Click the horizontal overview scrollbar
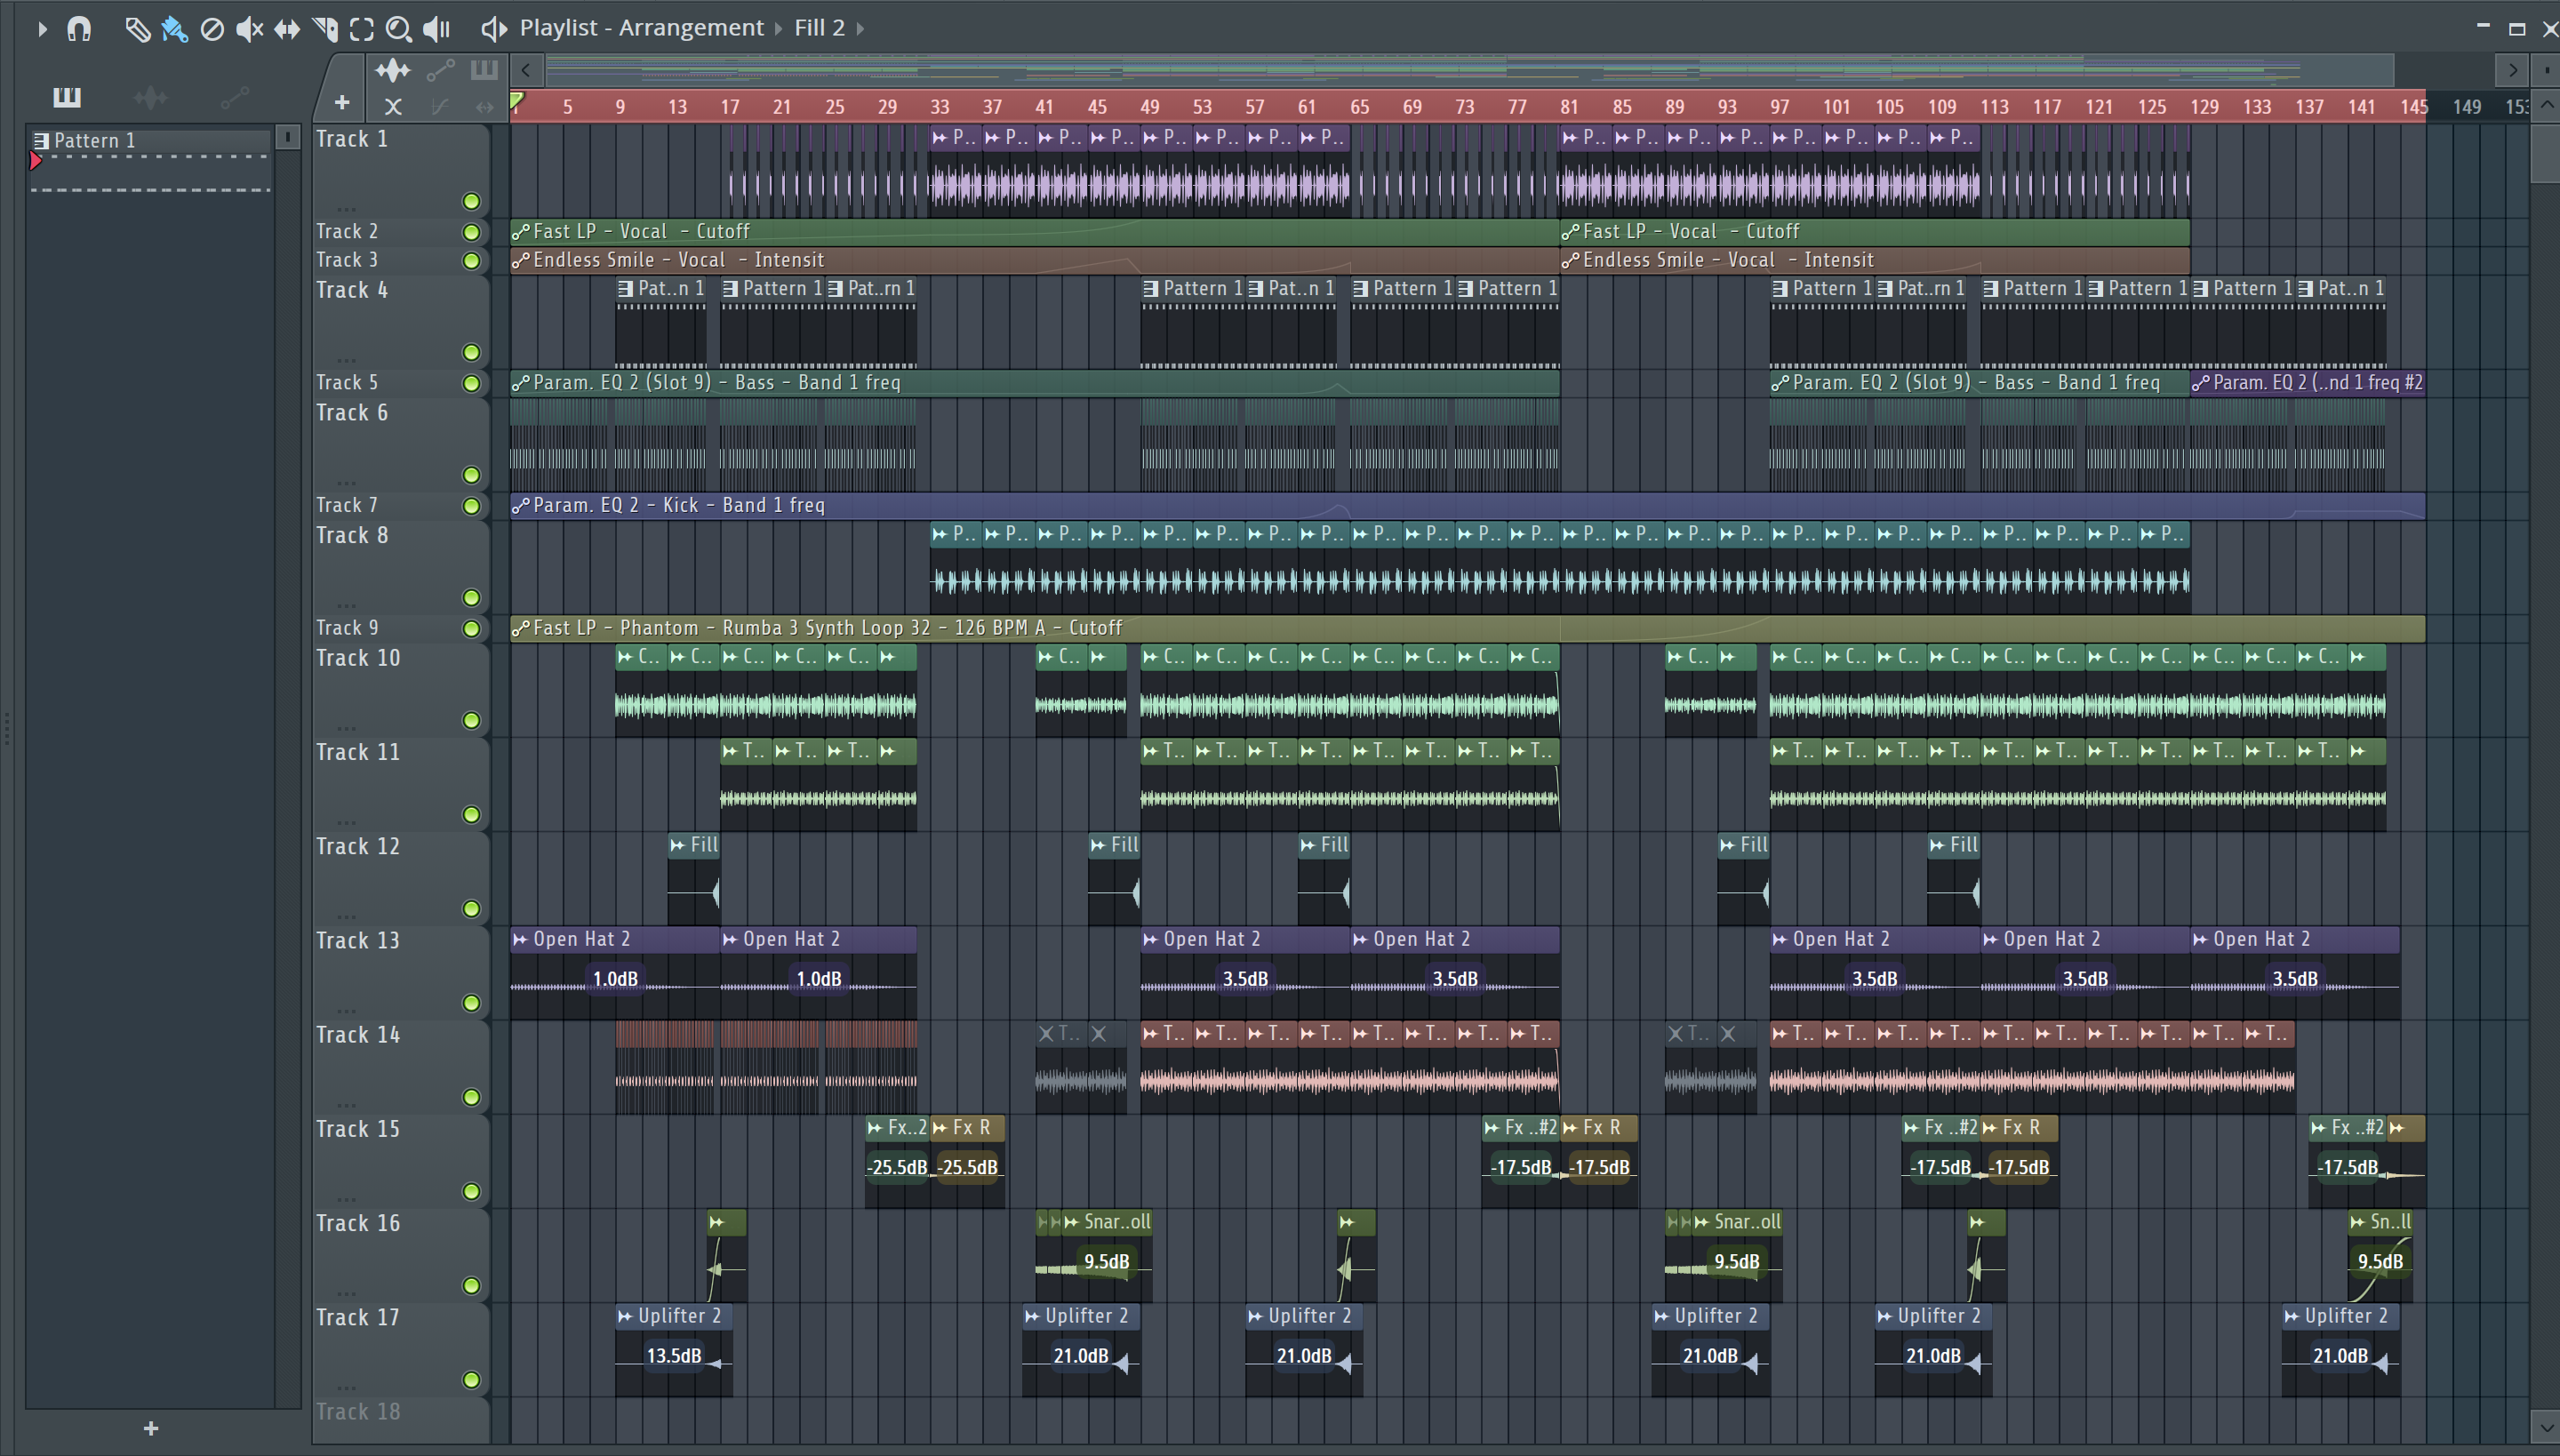The width and height of the screenshot is (2560, 1456). [x=1470, y=70]
